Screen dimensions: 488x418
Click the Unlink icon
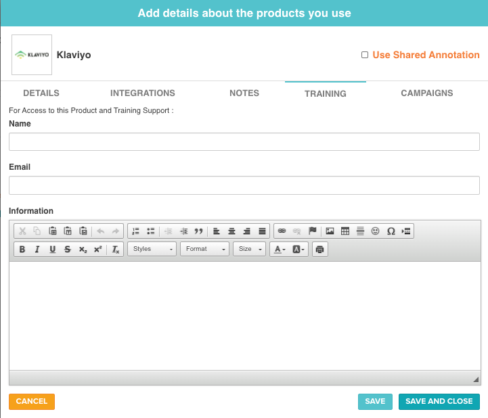(297, 231)
